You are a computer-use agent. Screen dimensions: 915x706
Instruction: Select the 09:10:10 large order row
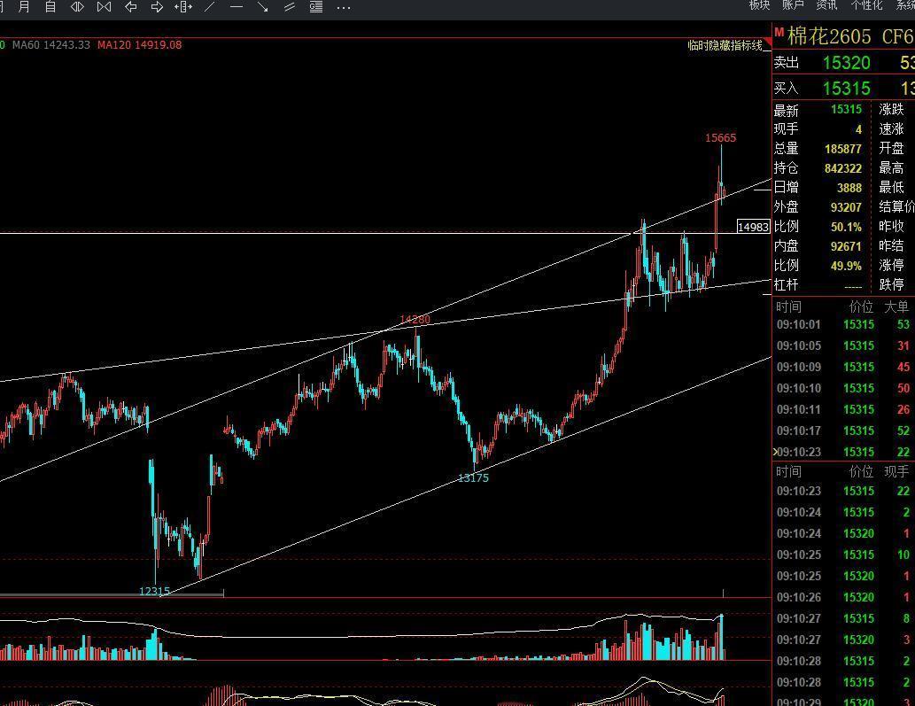(843, 388)
